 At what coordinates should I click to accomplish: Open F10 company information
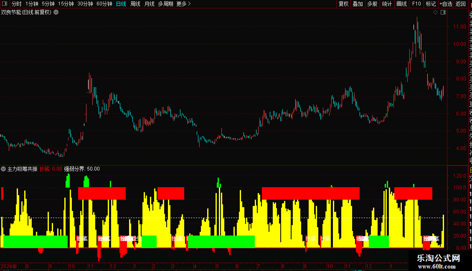point(416,4)
